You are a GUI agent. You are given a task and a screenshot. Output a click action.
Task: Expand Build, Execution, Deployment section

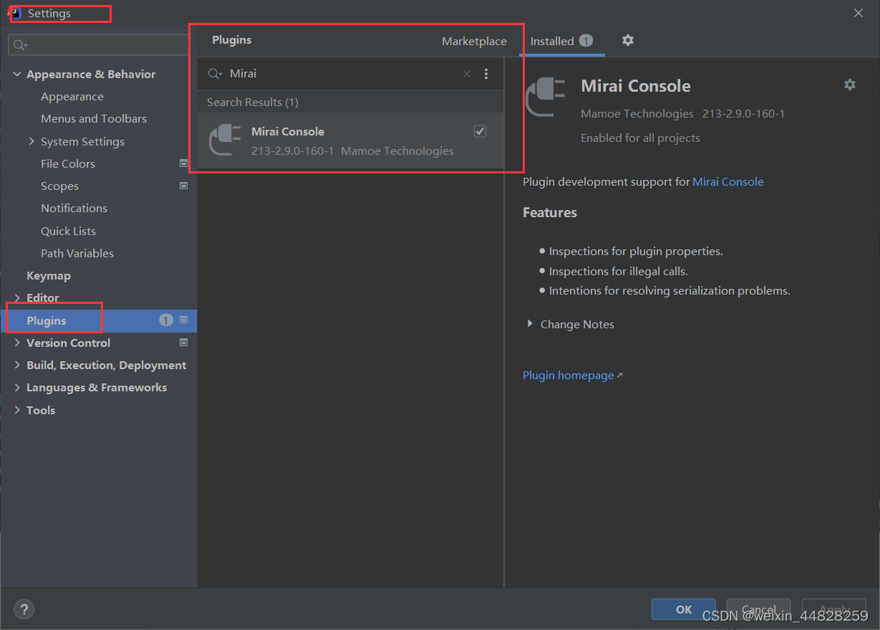coord(17,365)
